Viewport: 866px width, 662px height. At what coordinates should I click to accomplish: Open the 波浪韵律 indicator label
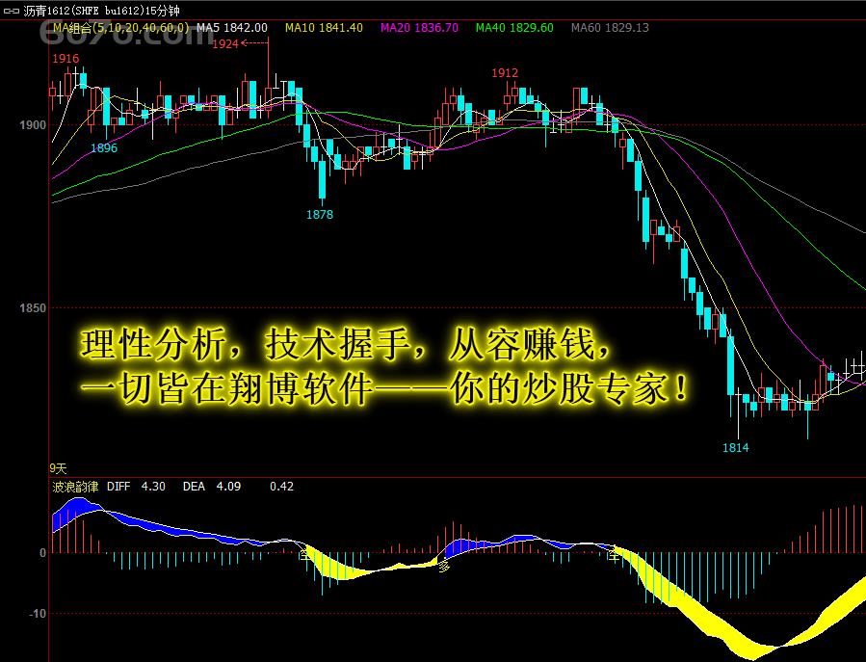coord(75,487)
